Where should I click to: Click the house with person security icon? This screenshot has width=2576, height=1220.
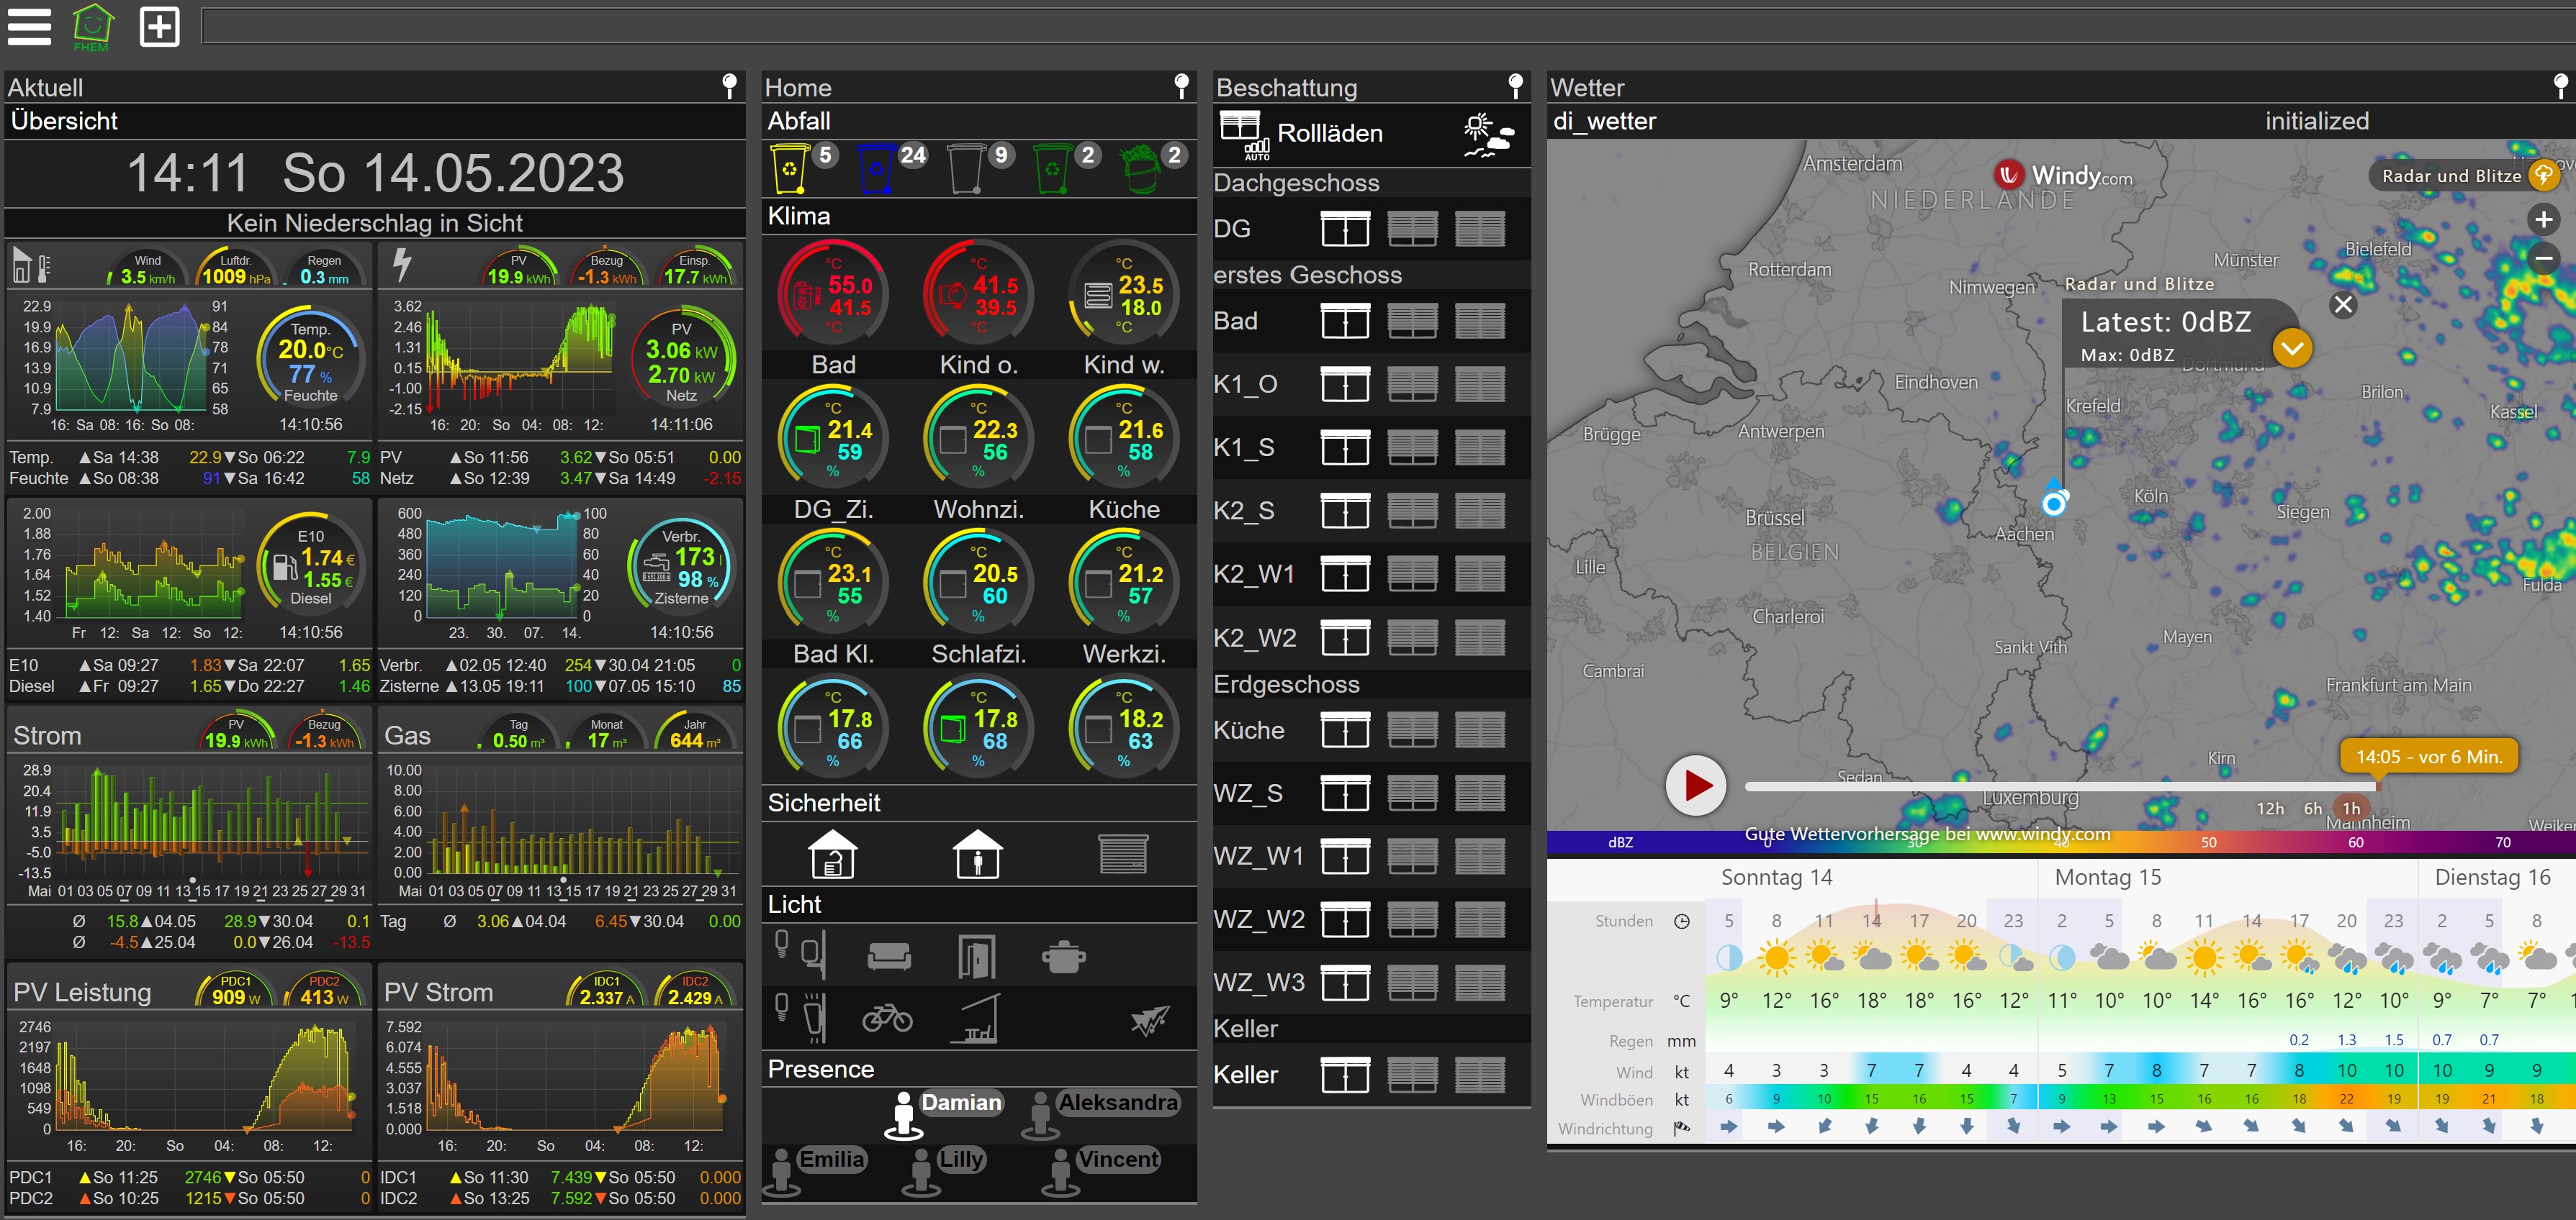pyautogui.click(x=977, y=855)
